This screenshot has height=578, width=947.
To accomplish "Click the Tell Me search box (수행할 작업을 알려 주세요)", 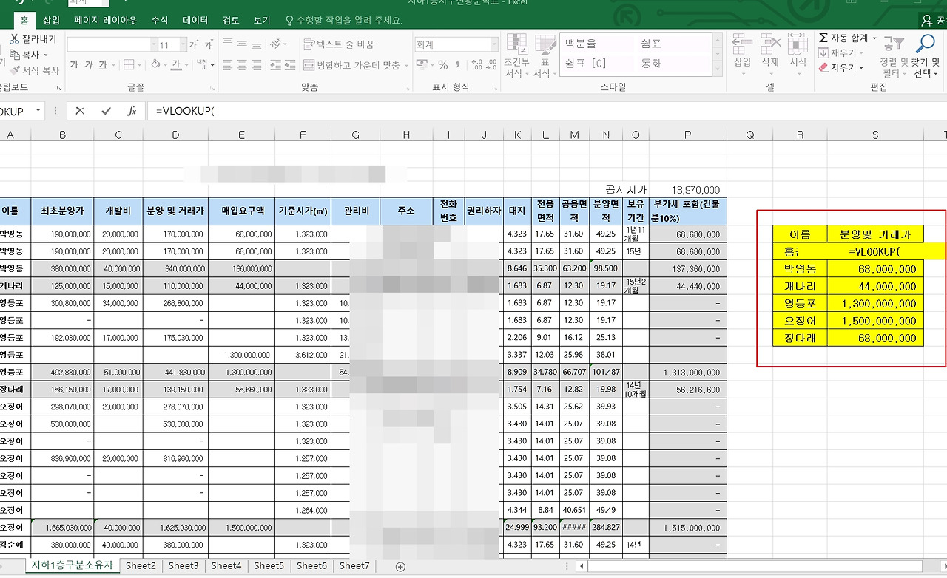I will [343, 21].
